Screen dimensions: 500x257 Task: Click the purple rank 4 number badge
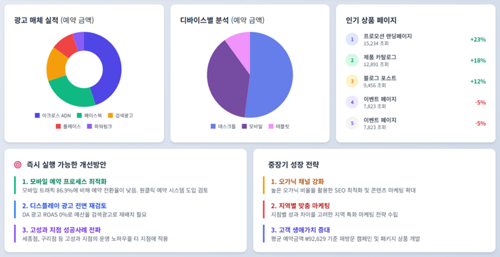(352, 102)
